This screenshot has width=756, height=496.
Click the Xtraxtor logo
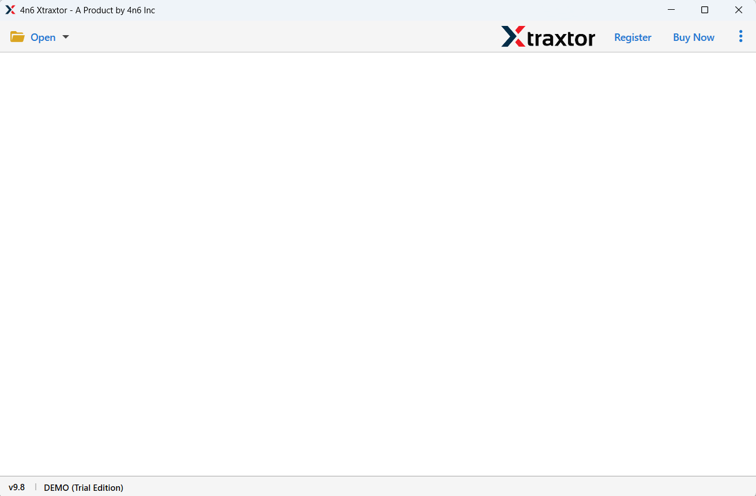click(548, 37)
